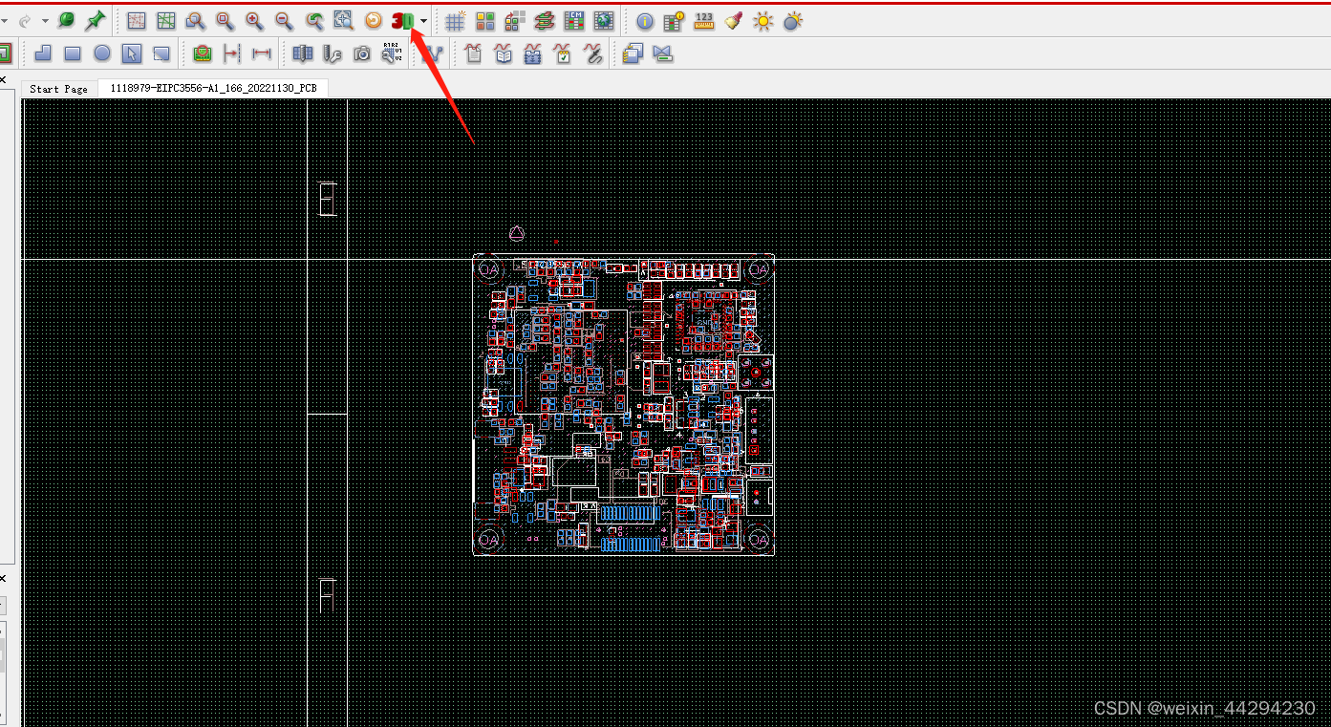Click the triangle symbol above the board
Viewport: 1331px width, 727px height.
coord(517,232)
